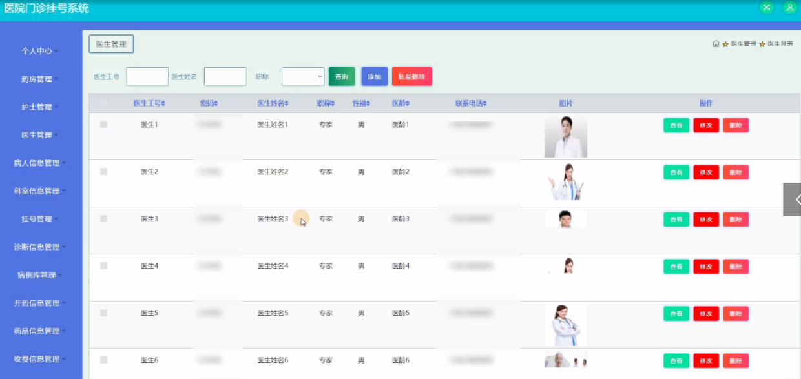Screen dimensions: 801x379
Task: Open the 职称 filter dropdown
Action: (x=303, y=76)
